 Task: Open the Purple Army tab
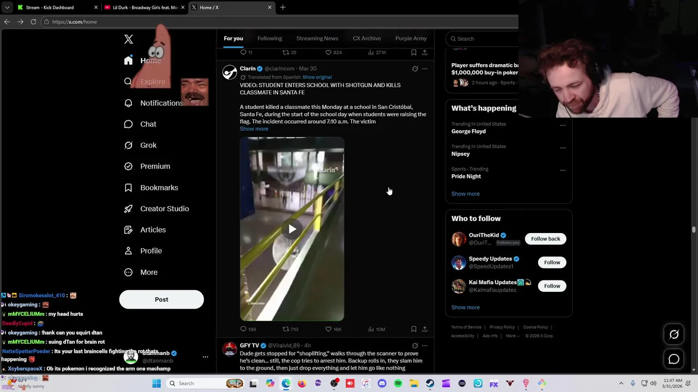[x=411, y=38]
